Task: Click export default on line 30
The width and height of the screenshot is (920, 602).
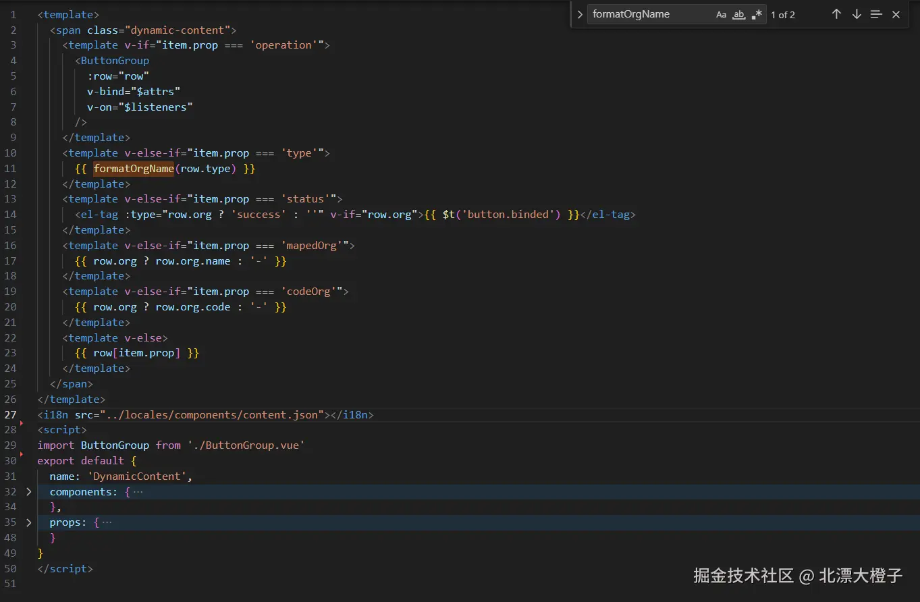Action: pos(81,461)
